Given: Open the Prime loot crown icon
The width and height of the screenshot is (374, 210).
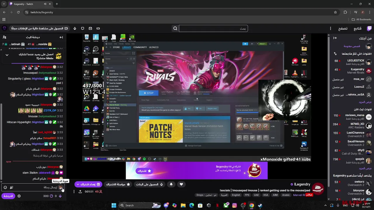Looking at the screenshot, I should [x=98, y=28].
